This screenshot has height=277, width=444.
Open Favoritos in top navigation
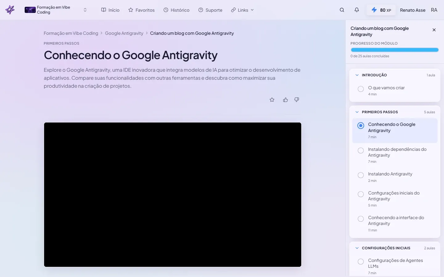pyautogui.click(x=142, y=10)
